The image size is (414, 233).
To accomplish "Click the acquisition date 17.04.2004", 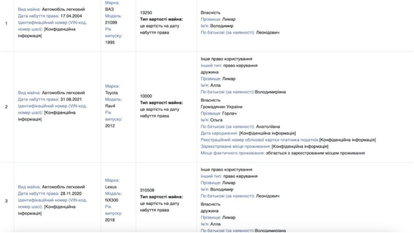I will pyautogui.click(x=71, y=17).
